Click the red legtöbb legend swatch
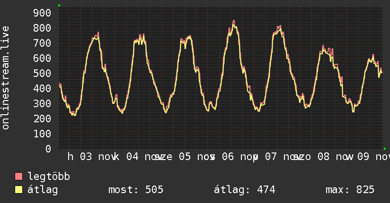390x203 pixels. coord(19,177)
